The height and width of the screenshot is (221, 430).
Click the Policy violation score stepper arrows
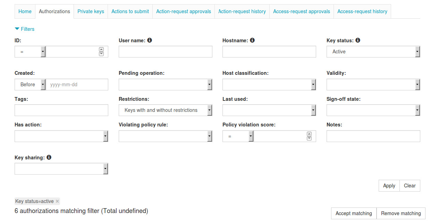click(309, 136)
